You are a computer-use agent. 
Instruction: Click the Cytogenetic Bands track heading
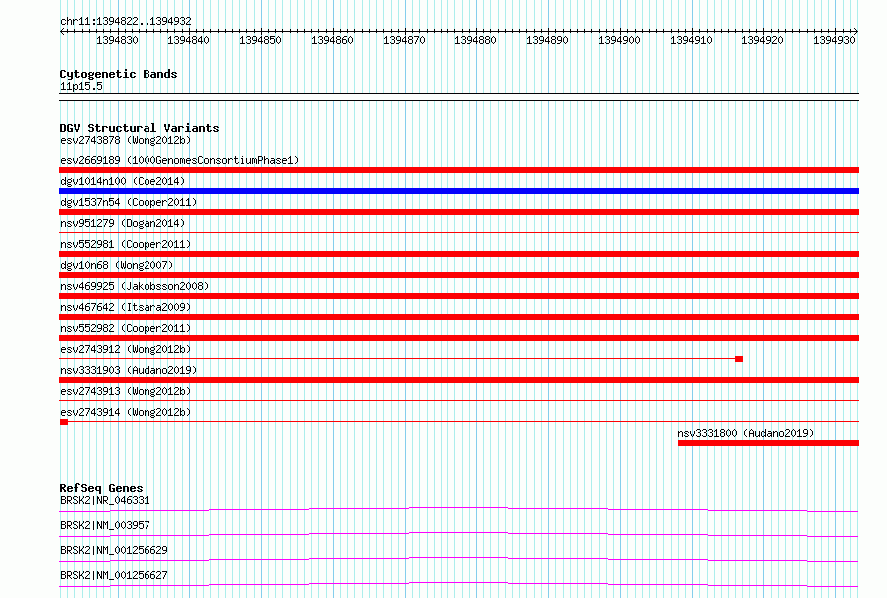[119, 74]
